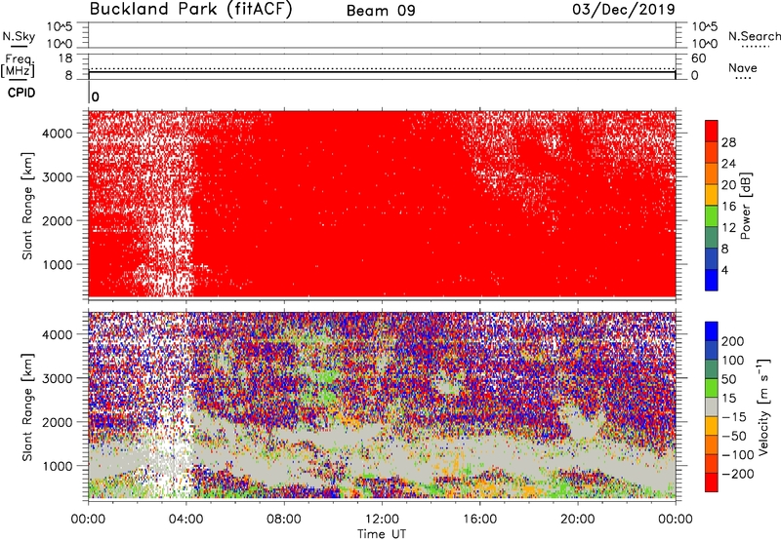Click the '08:00' time axis tick label
The height and width of the screenshot is (540, 781).
coord(284,520)
